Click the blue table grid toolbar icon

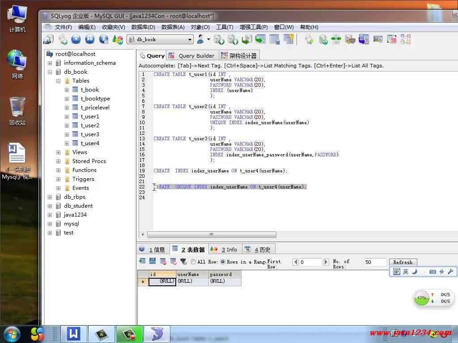275,39
